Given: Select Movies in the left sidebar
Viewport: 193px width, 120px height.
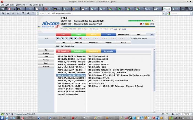Looking at the screenshot, I should (x=46, y=60).
